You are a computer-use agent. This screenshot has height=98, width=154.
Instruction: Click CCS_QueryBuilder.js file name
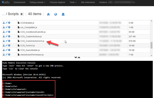click(30, 50)
